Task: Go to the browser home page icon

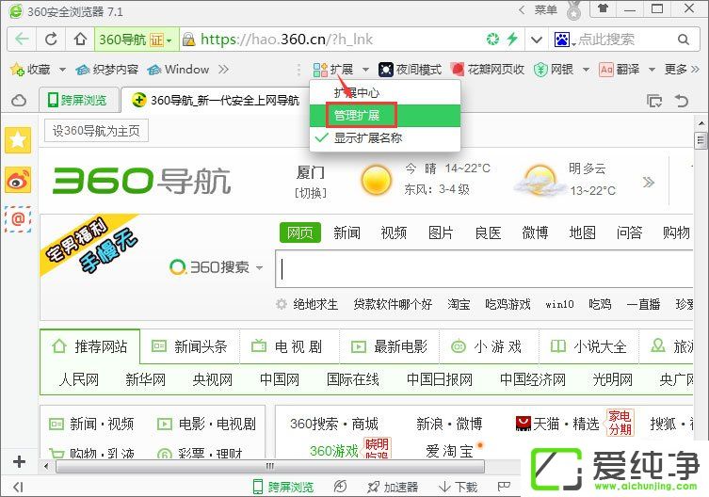Action: [81, 40]
